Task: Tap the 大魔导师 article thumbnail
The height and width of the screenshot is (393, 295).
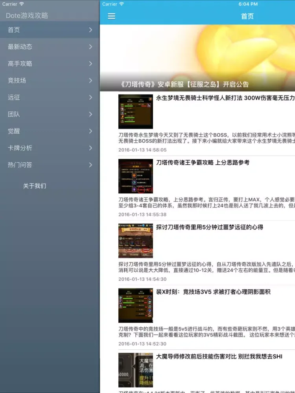Action: click(136, 370)
